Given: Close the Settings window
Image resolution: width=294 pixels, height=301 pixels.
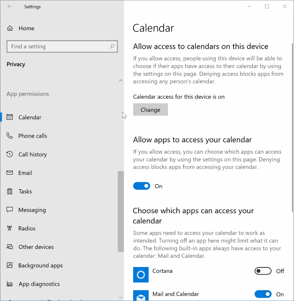Looking at the screenshot, I should [285, 7].
